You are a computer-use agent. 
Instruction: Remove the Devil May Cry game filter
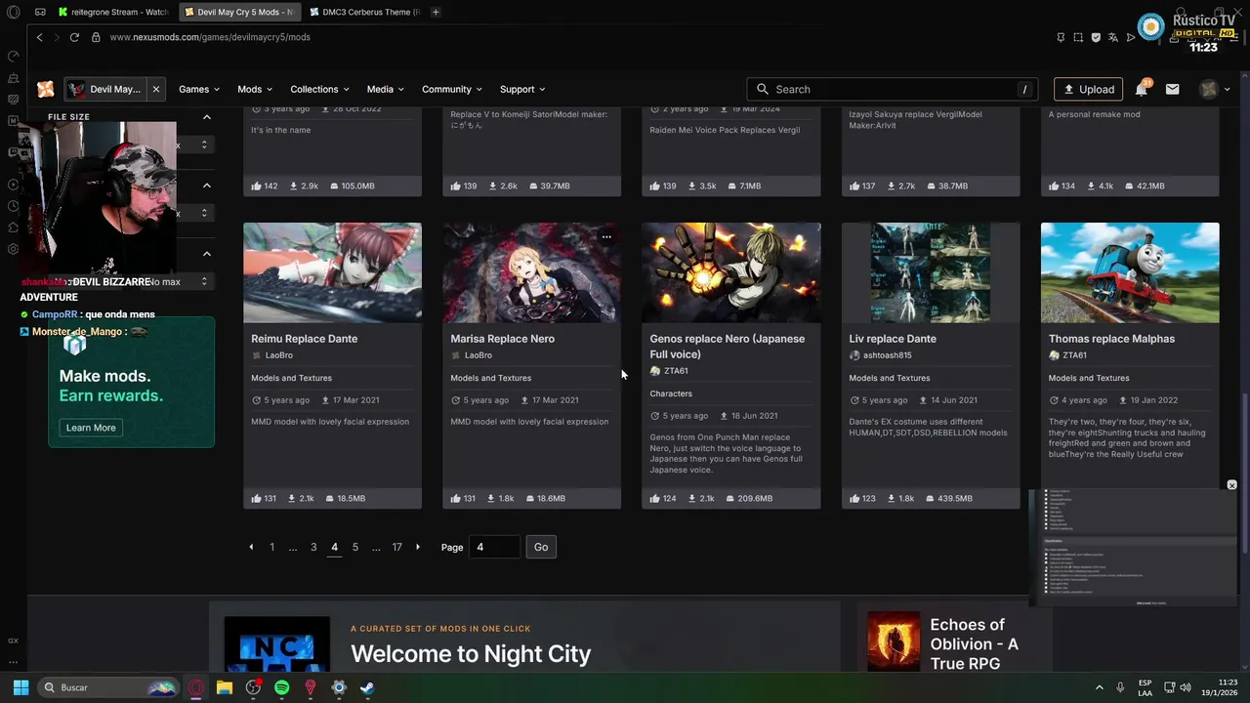click(x=155, y=89)
